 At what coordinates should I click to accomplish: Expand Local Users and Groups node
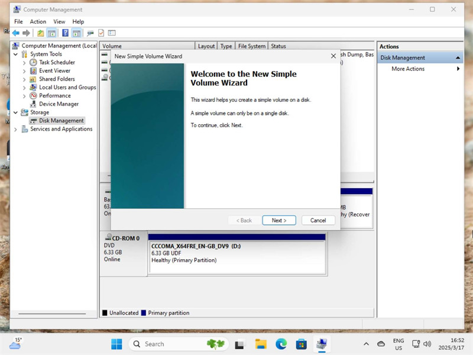24,88
